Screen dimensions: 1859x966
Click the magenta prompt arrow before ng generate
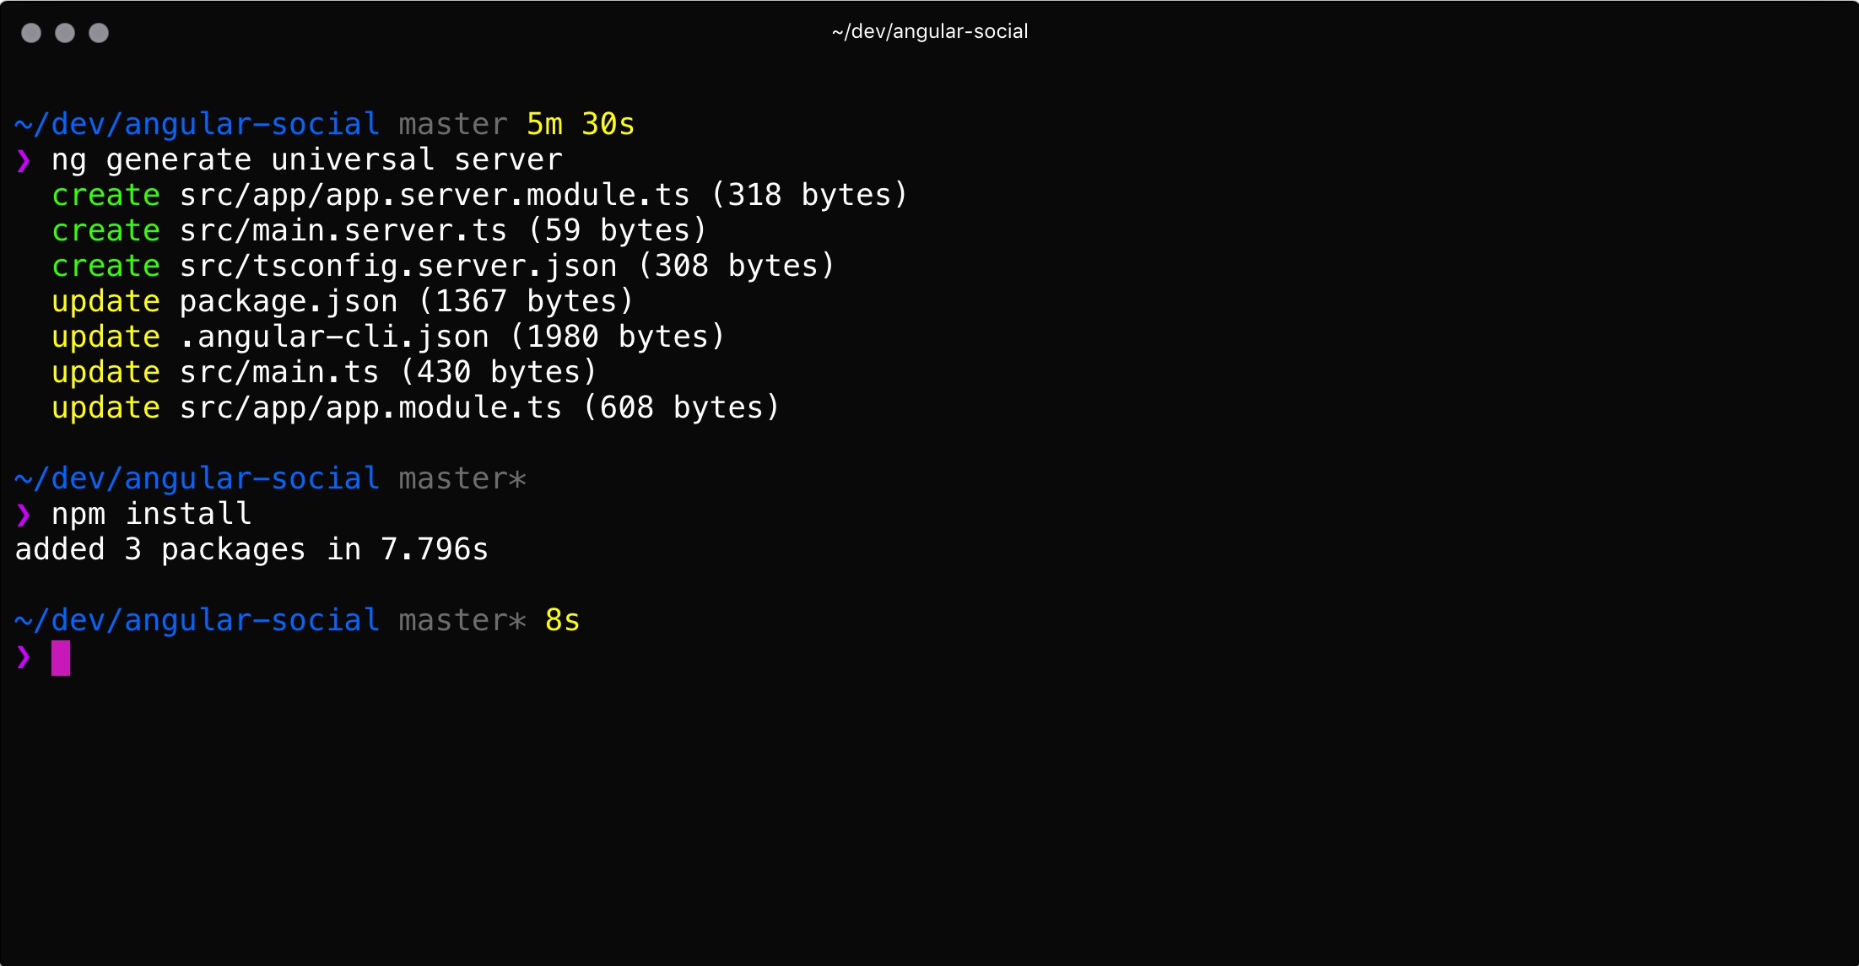coord(24,160)
